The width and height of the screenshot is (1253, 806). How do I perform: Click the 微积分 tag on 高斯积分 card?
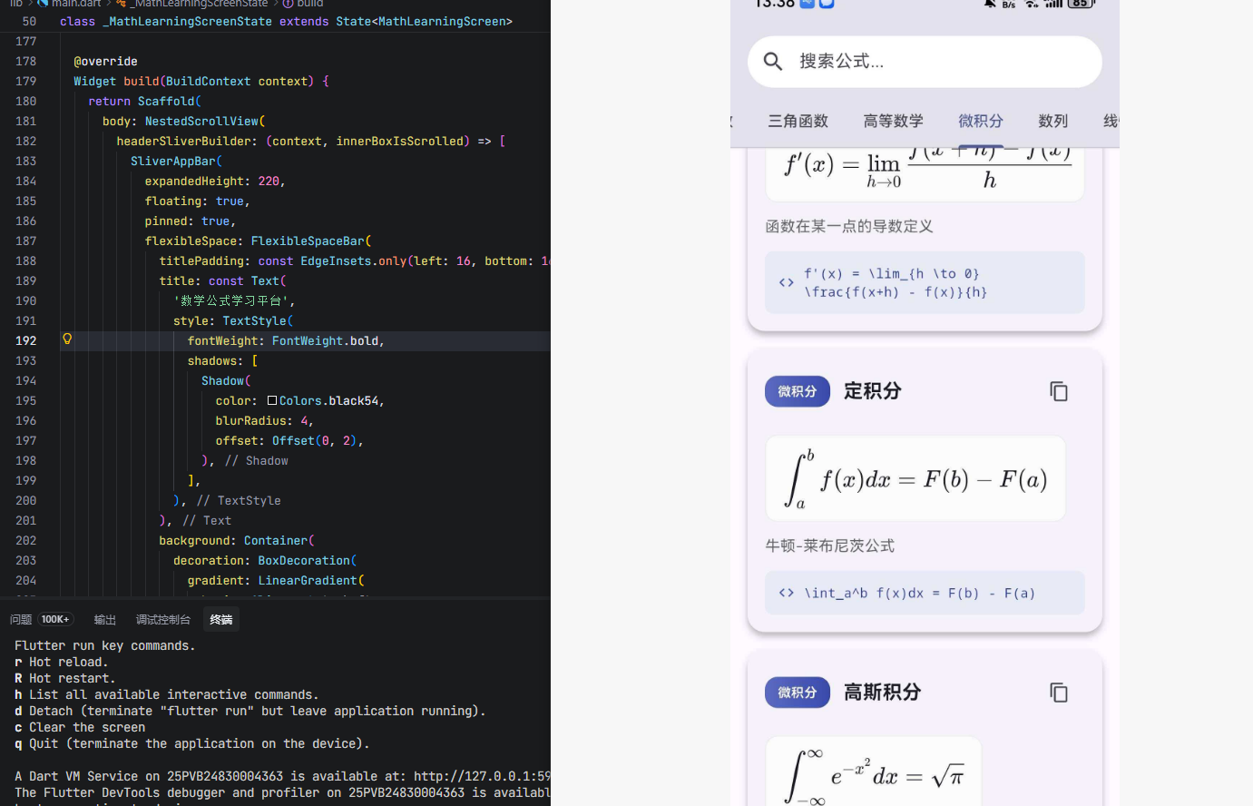798,693
